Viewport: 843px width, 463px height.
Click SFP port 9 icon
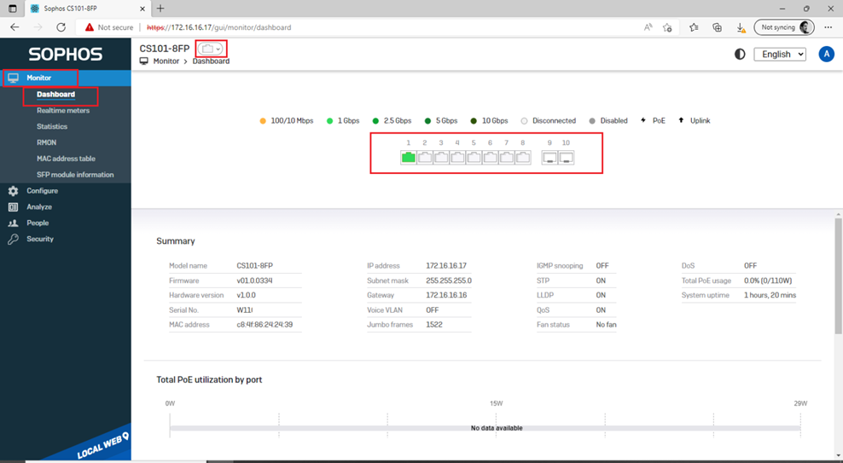click(549, 158)
